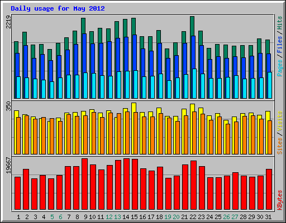Screen dimensions: 286x223
Task: Click the Visits legend label
Action: [280, 121]
